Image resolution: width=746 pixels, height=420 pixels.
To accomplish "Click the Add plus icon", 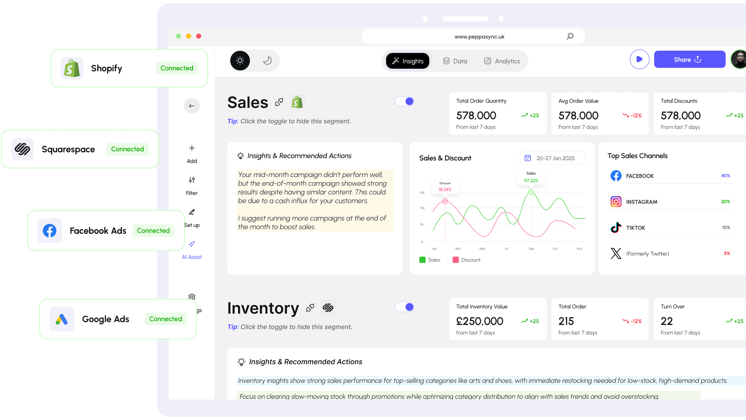I will (192, 148).
